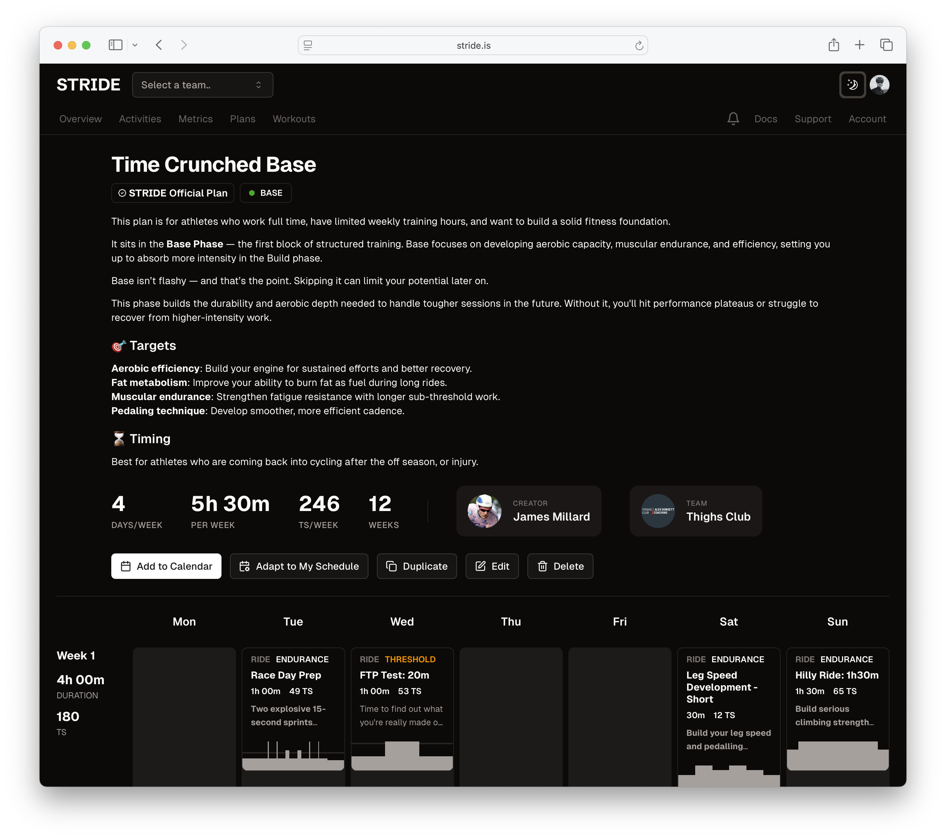
Task: Click the pencil icon on the Edit button
Action: (x=480, y=566)
